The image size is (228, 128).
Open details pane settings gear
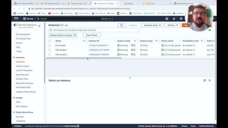coord(204,80)
